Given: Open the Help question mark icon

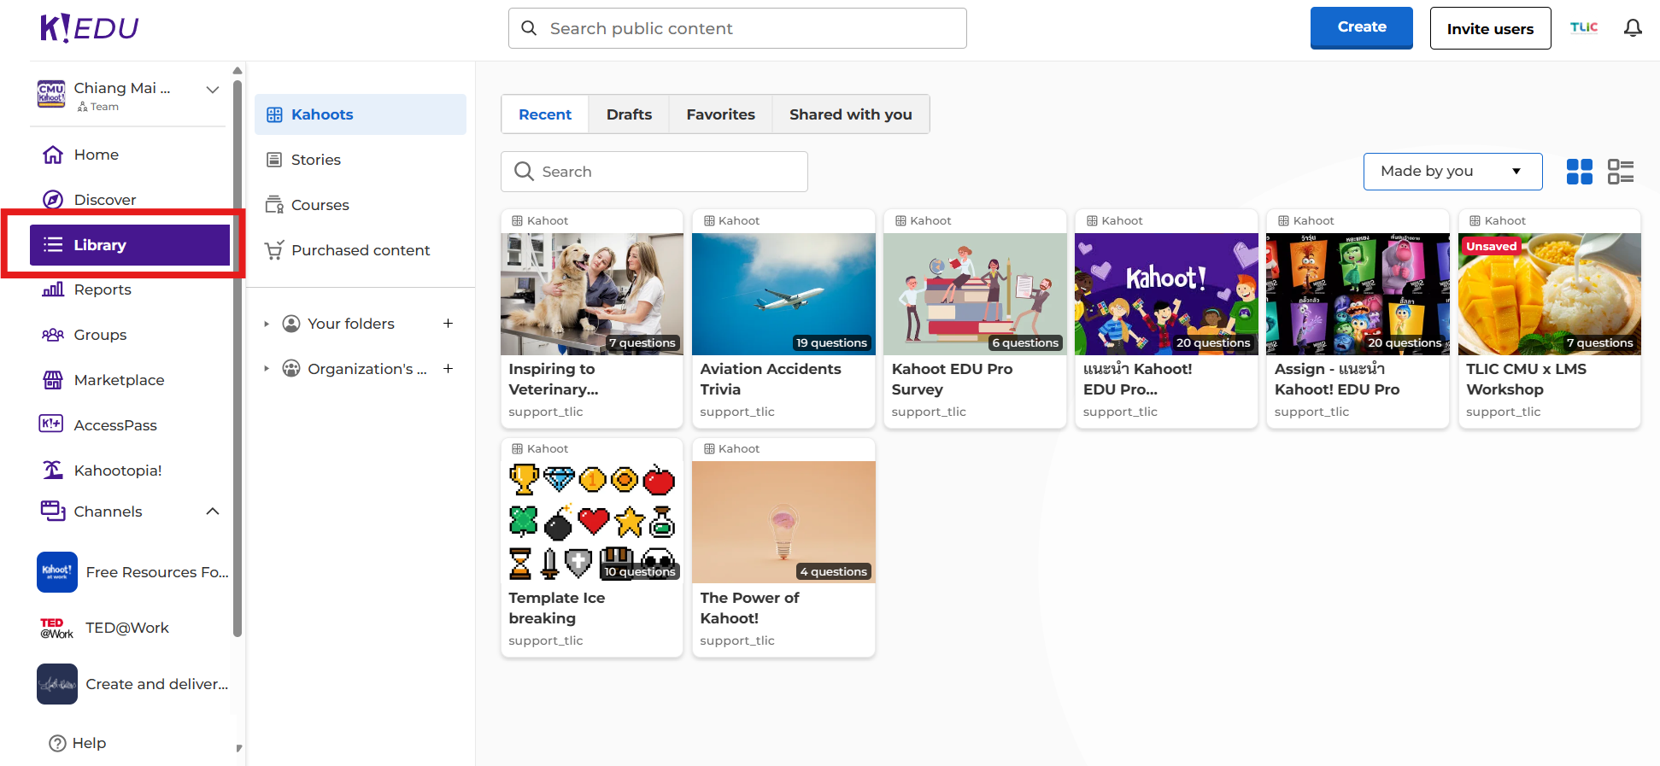Looking at the screenshot, I should point(57,743).
